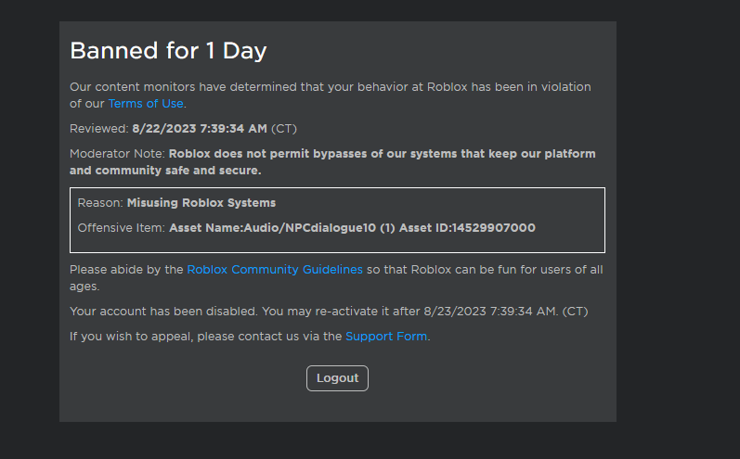Click the 'Banned for 1 Day' heading
Image resolution: width=740 pixels, height=459 pixels.
click(168, 50)
